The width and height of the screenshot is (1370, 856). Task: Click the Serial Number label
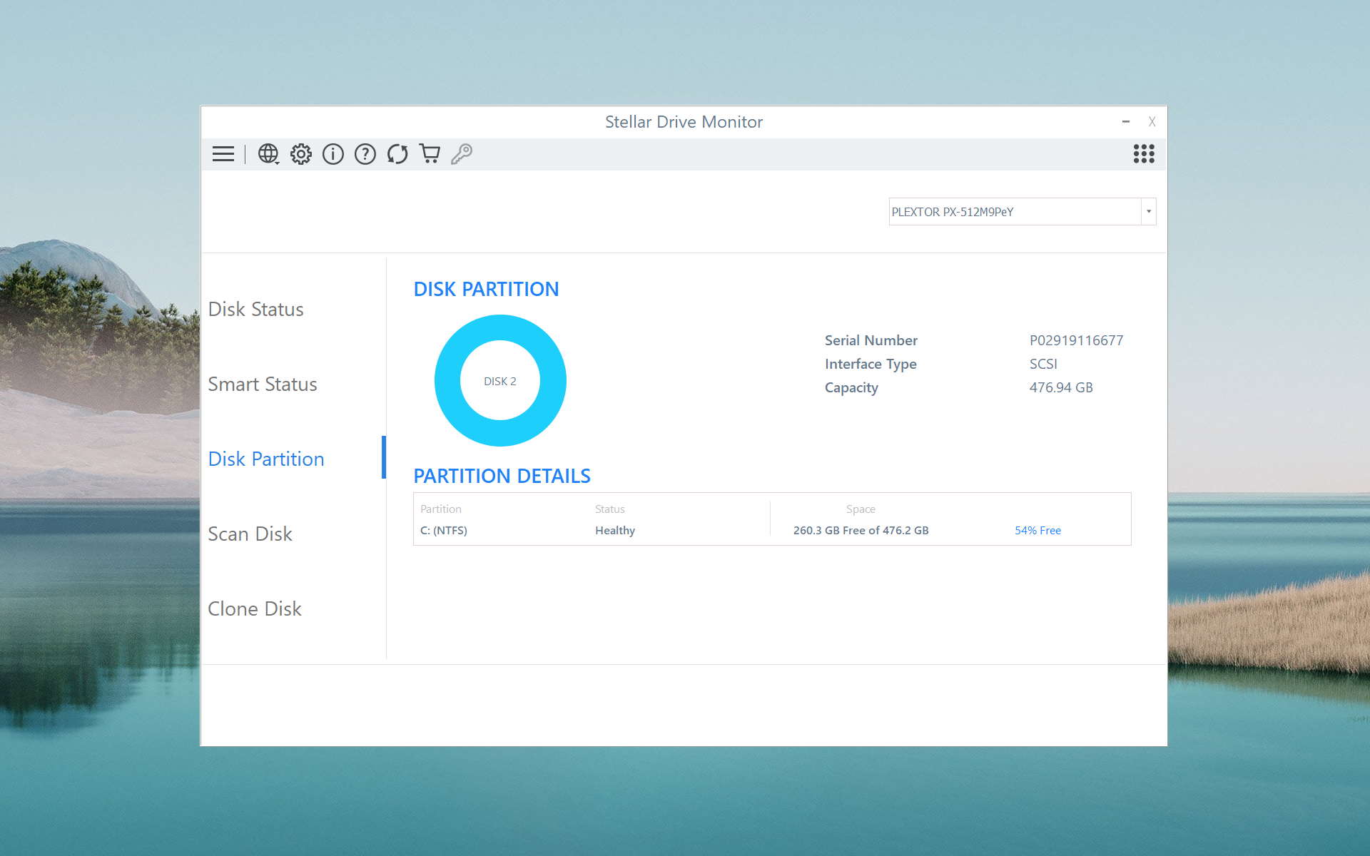(x=871, y=341)
